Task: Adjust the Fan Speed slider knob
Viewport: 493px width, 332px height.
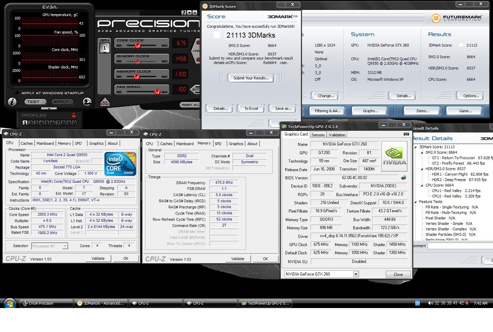Action: (x=157, y=92)
